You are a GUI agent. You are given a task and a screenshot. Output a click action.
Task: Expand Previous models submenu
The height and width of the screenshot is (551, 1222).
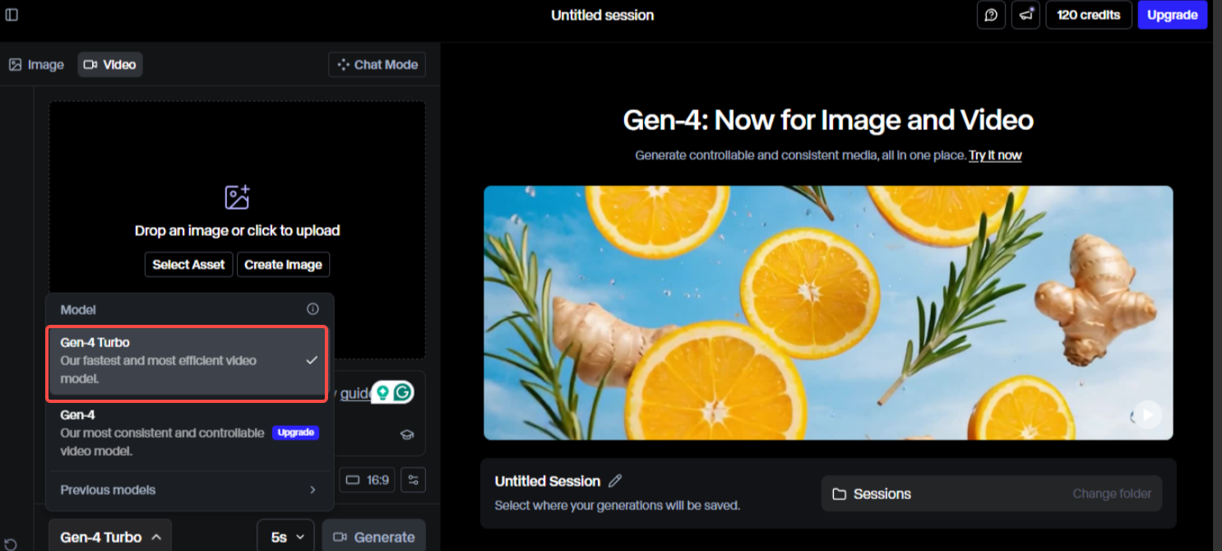coord(190,490)
